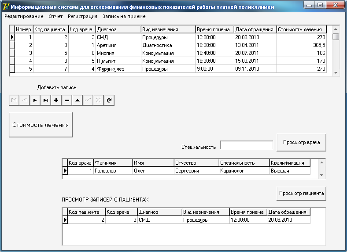Select date cell 09.11.2010
Screen dimensions: 347x252
tap(255, 69)
